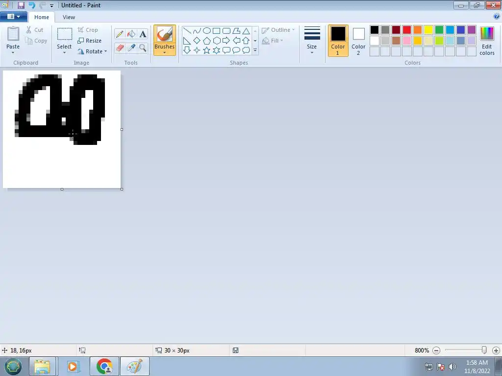The height and width of the screenshot is (376, 502).
Task: Pick the Oval callout shape
Action: [x=236, y=50]
